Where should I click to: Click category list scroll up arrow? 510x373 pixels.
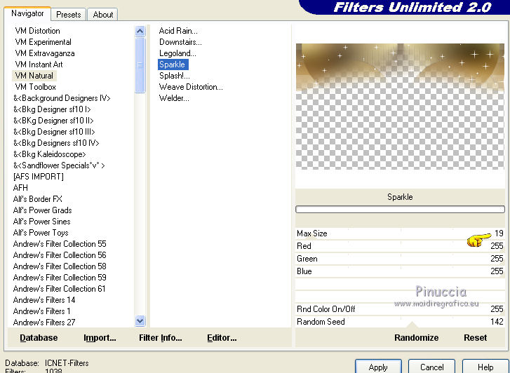point(140,32)
